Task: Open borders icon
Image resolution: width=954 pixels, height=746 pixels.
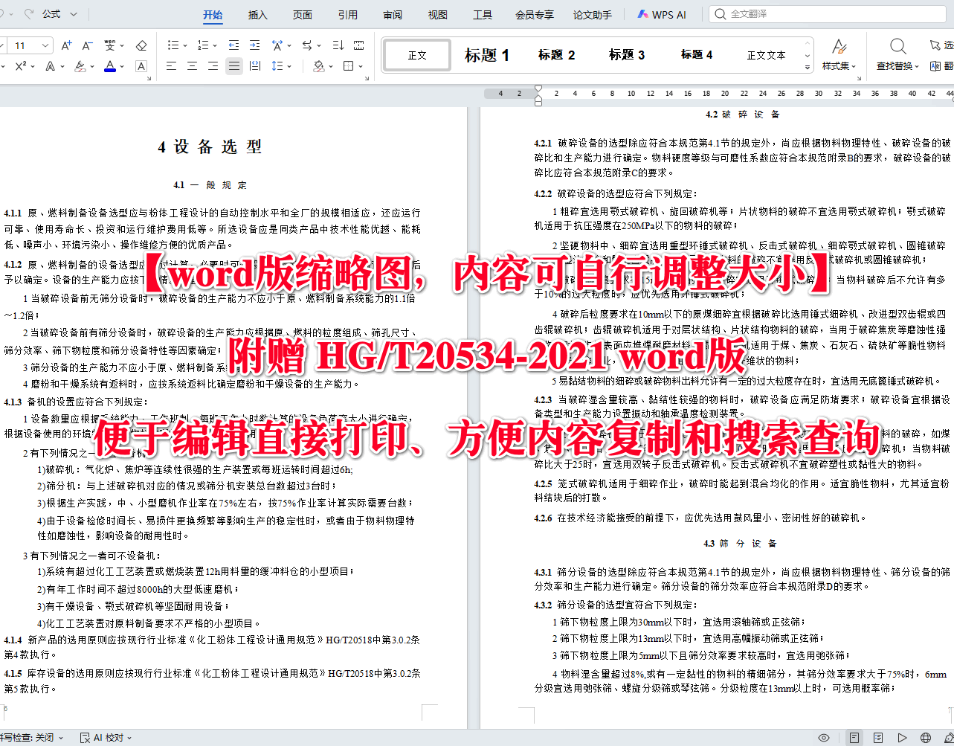Action: tap(348, 66)
